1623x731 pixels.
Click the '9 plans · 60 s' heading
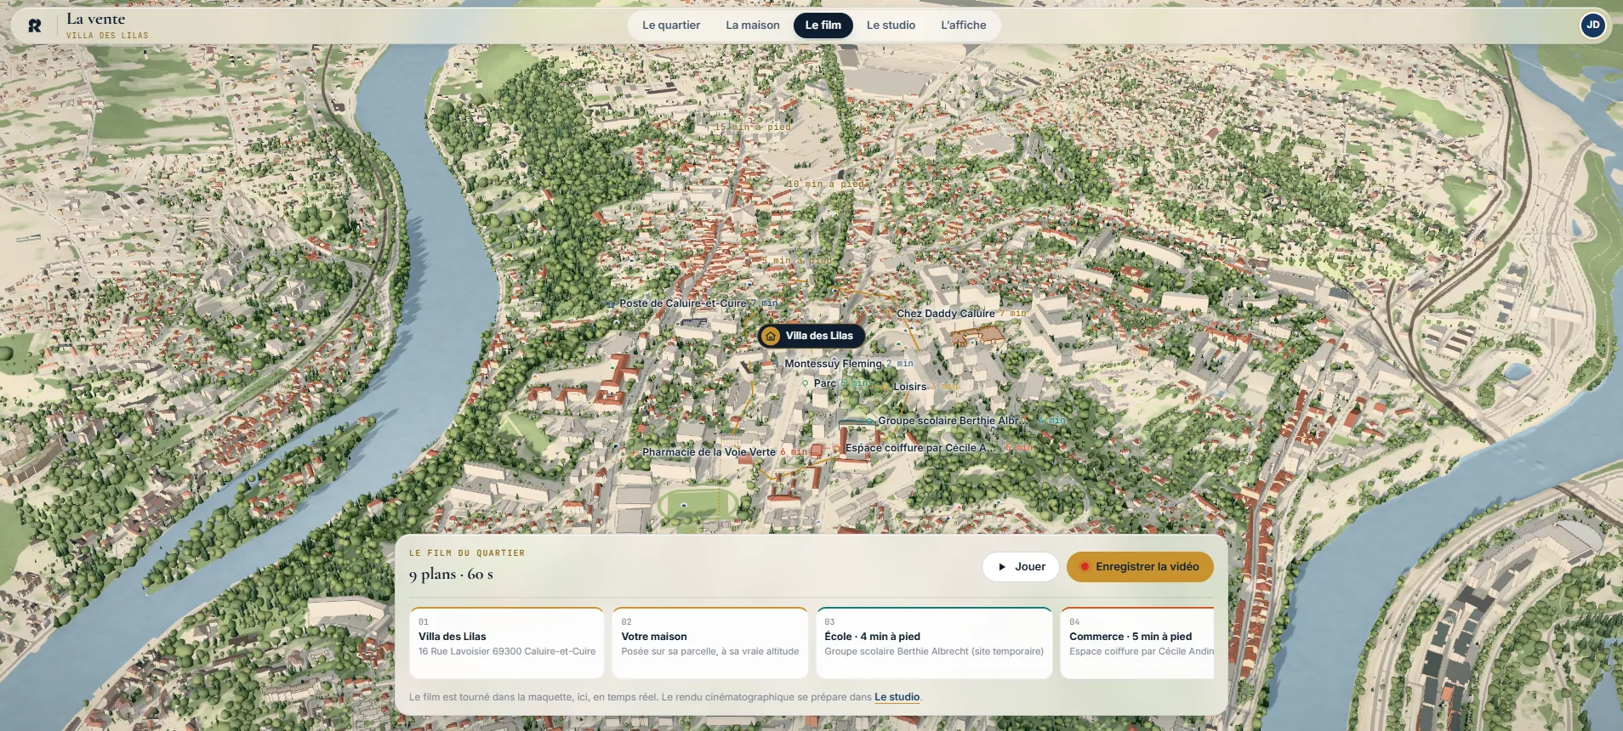[x=451, y=575]
